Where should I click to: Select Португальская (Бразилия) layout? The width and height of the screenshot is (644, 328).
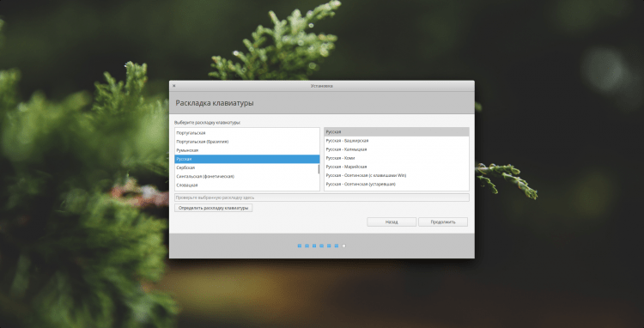click(x=246, y=142)
